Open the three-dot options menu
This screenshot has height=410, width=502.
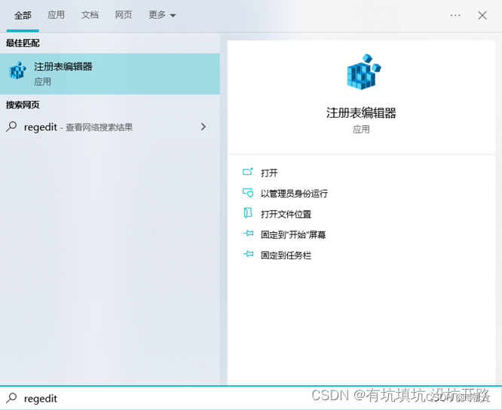click(x=455, y=15)
